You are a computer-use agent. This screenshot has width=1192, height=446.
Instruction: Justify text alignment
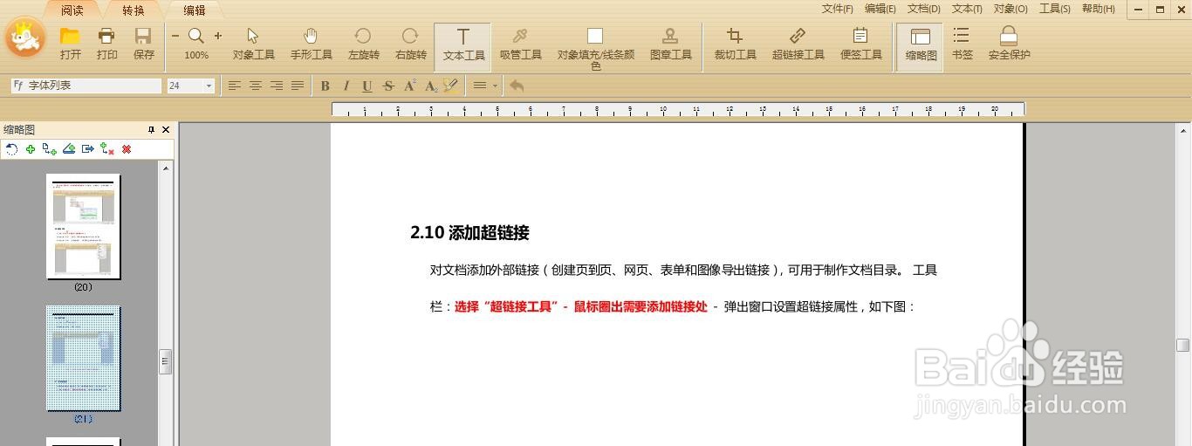coord(297,86)
